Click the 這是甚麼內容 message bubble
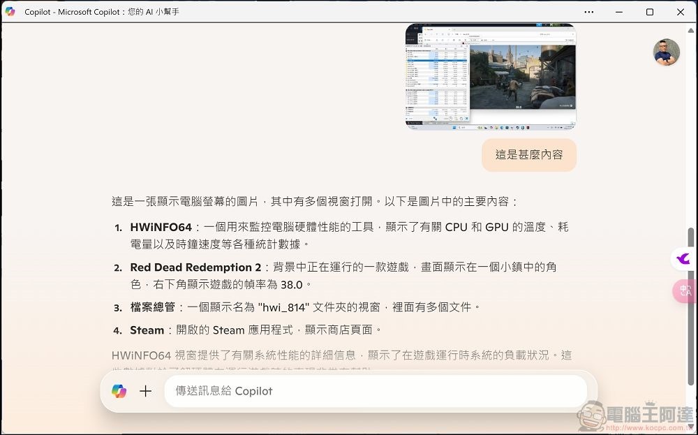 tap(529, 155)
